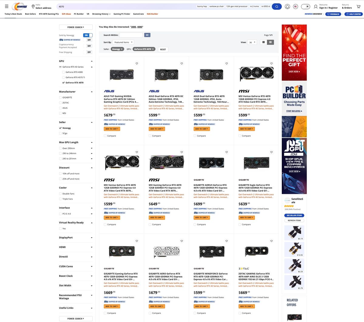This screenshot has width=364, height=322.
Task: Expand the CUDA Cores filter section
Action: click(76, 266)
